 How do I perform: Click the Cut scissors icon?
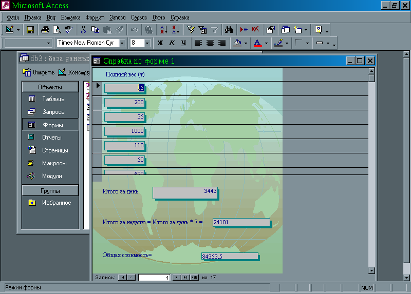click(83, 30)
